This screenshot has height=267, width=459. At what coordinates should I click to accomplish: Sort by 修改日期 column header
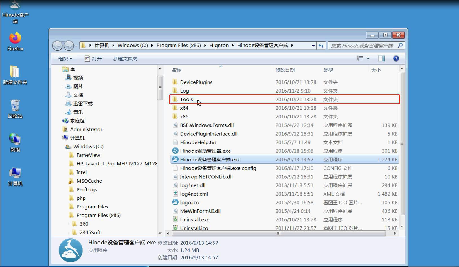pos(285,70)
